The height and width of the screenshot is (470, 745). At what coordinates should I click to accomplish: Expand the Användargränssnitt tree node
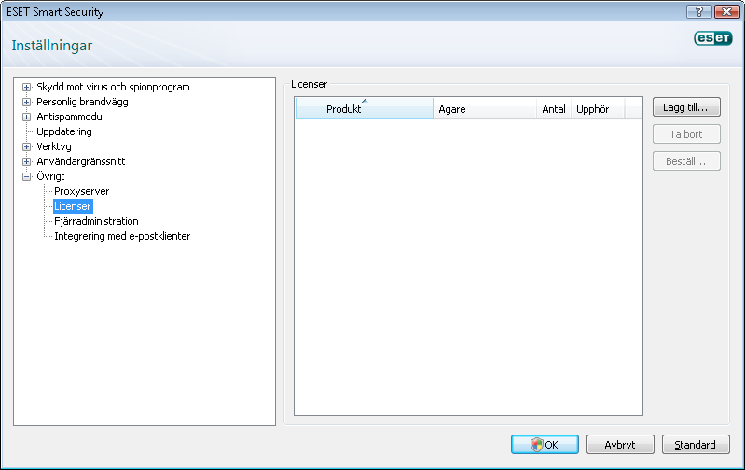(x=27, y=161)
